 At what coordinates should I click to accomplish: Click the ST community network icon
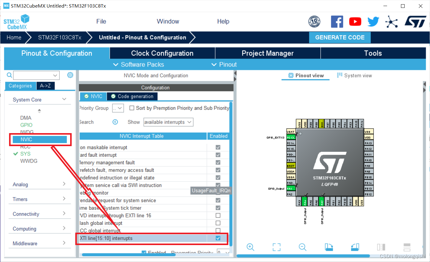[x=391, y=22]
